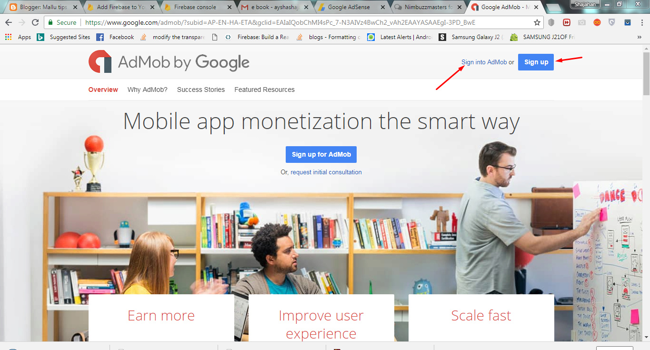
Task: Open the Why AdMob? section
Action: click(148, 90)
